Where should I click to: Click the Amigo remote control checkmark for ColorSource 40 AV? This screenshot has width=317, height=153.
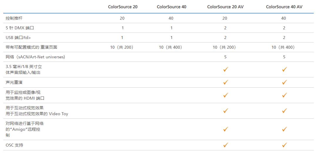click(284, 129)
